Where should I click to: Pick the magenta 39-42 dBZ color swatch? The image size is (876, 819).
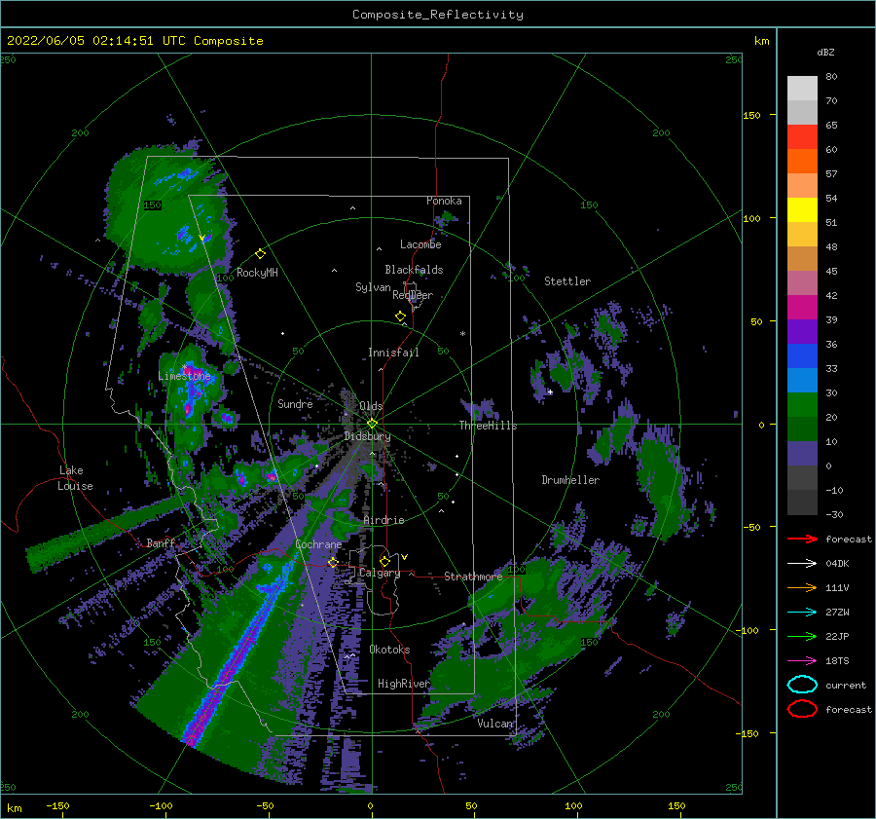[x=802, y=307]
